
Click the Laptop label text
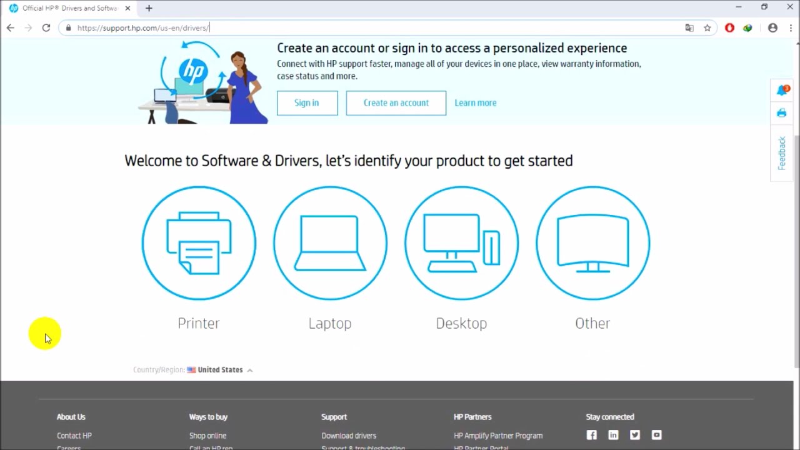click(x=330, y=324)
